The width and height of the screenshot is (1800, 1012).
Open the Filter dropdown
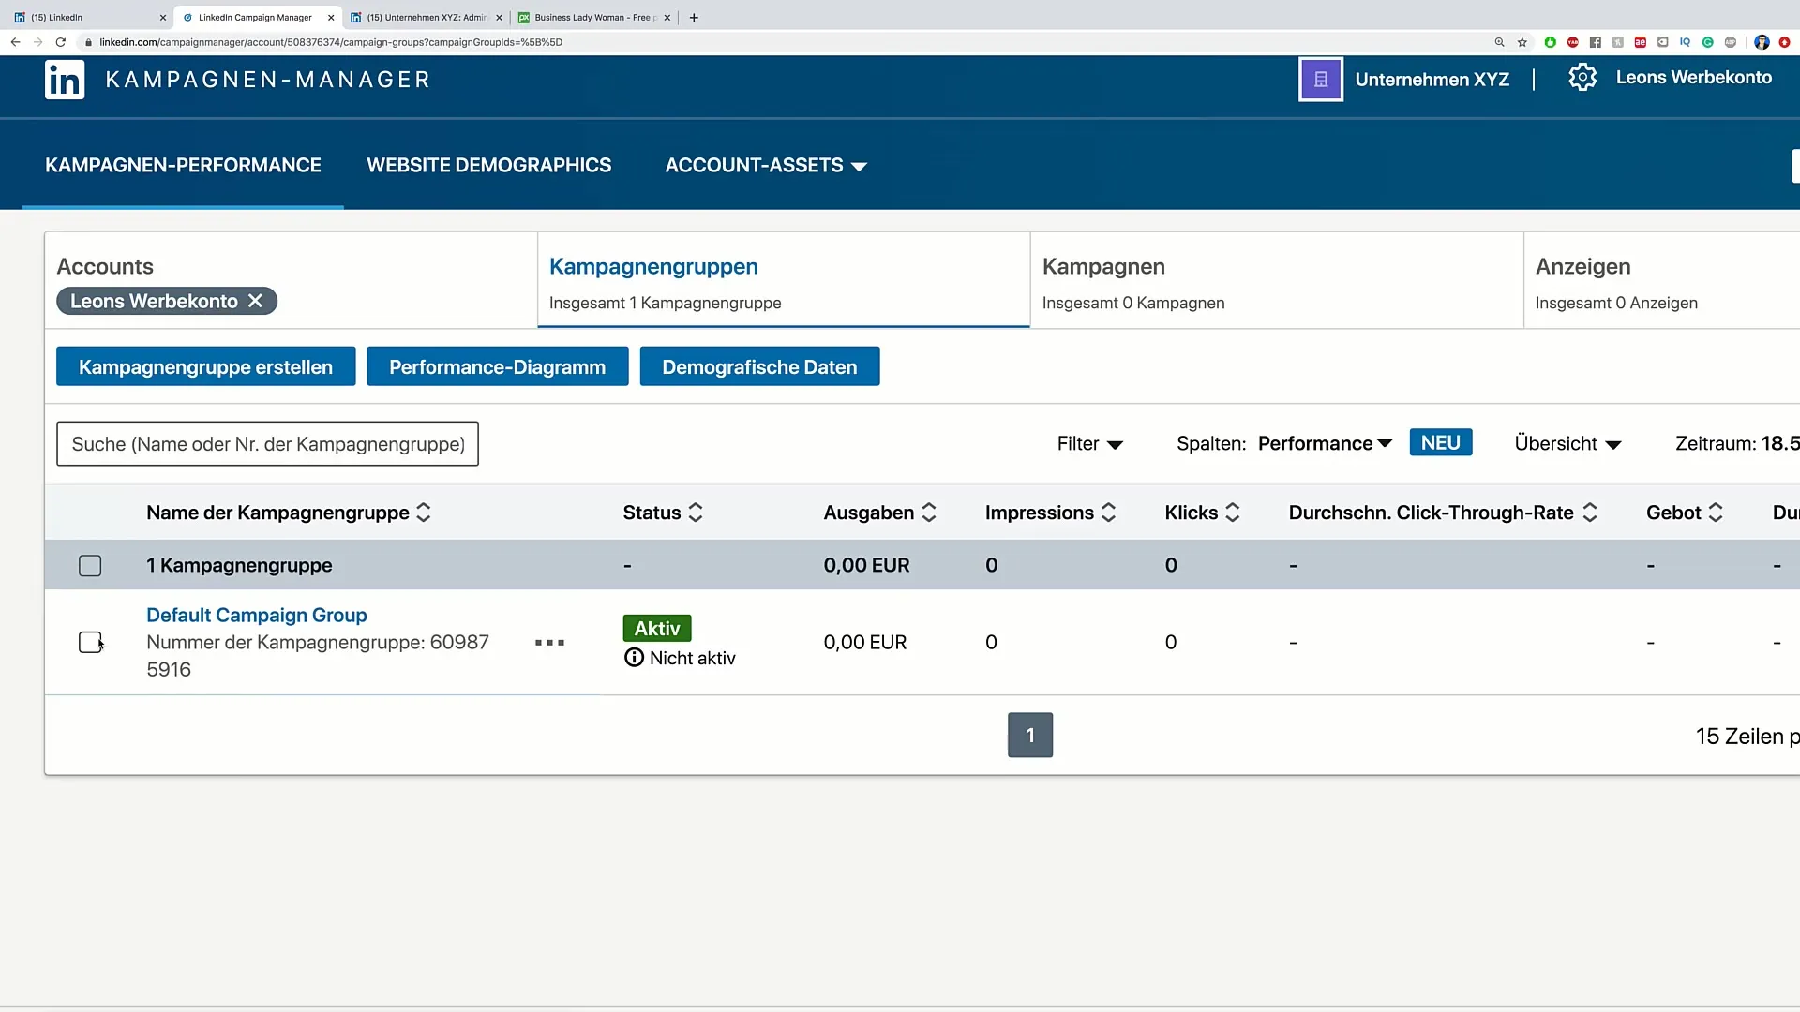tap(1089, 444)
